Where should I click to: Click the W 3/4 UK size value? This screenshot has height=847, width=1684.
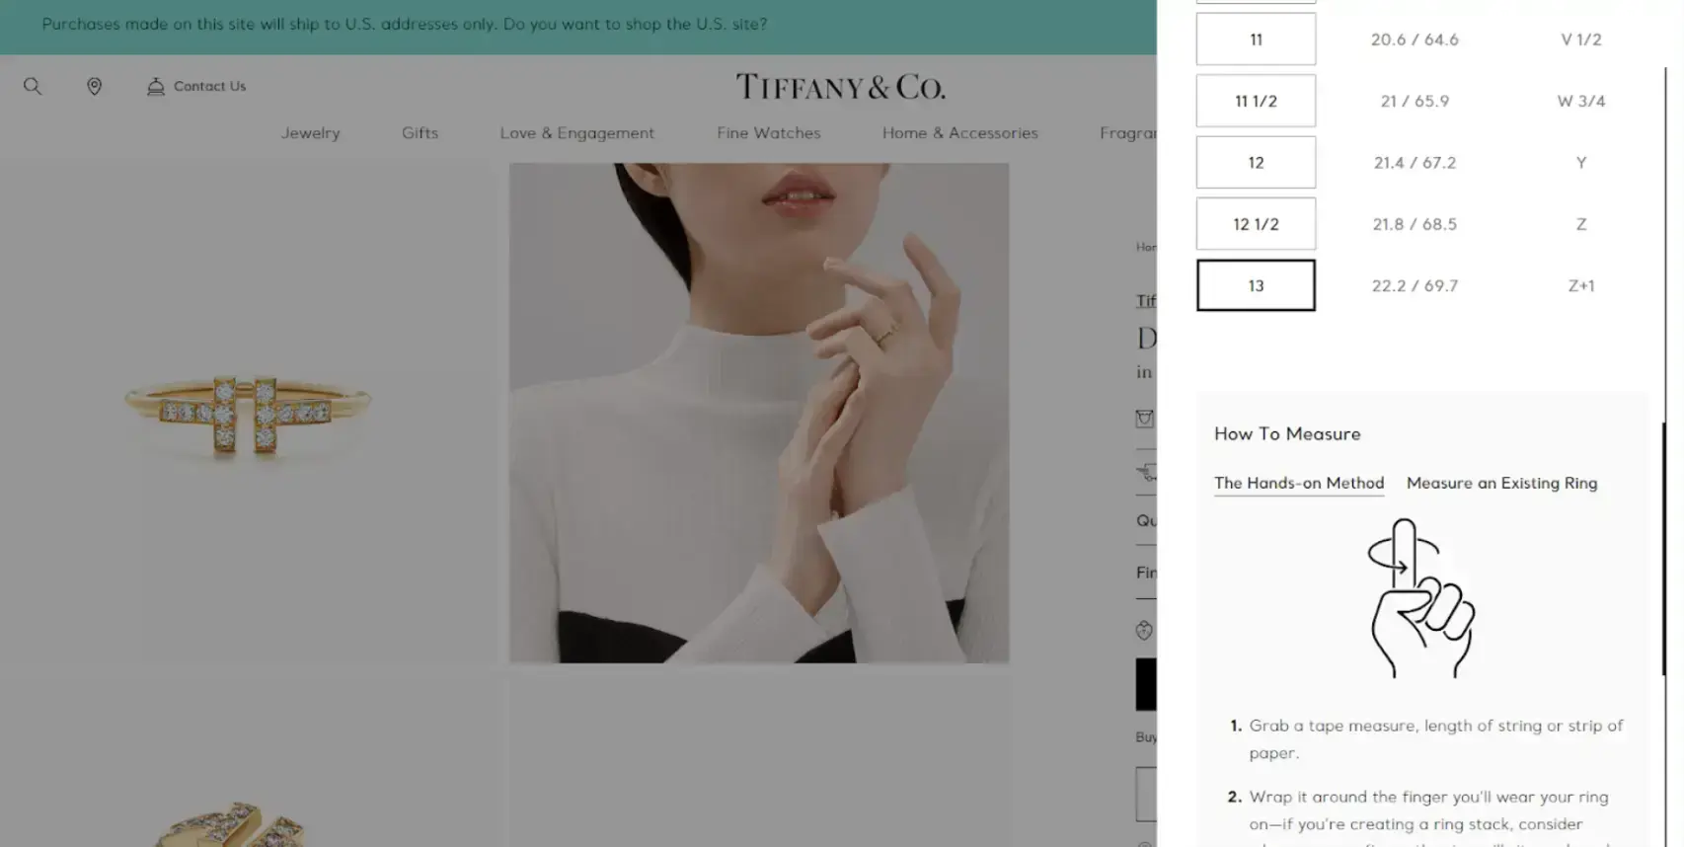(x=1581, y=101)
